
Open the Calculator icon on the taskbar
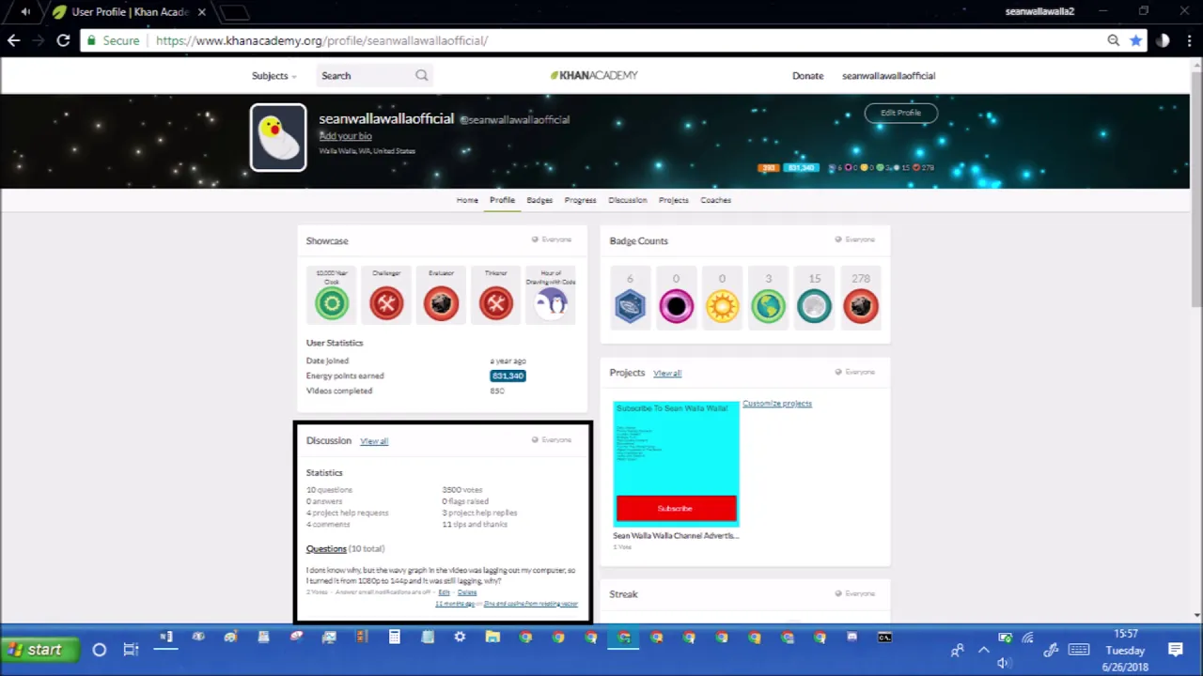click(394, 638)
